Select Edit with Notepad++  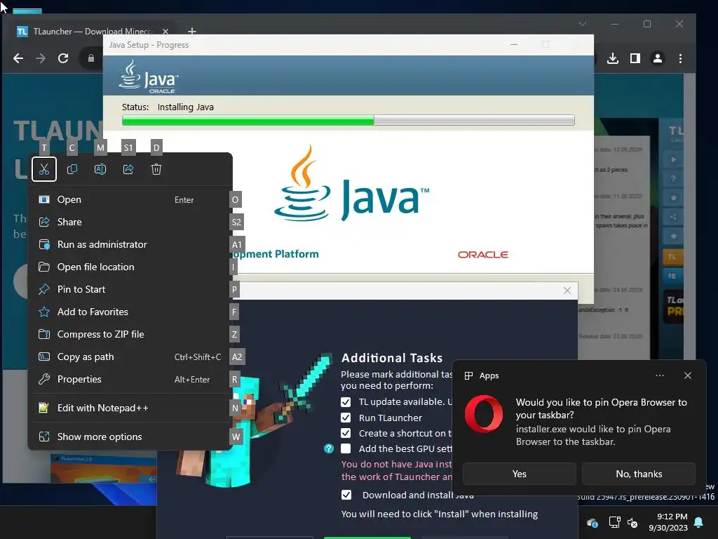click(x=130, y=408)
